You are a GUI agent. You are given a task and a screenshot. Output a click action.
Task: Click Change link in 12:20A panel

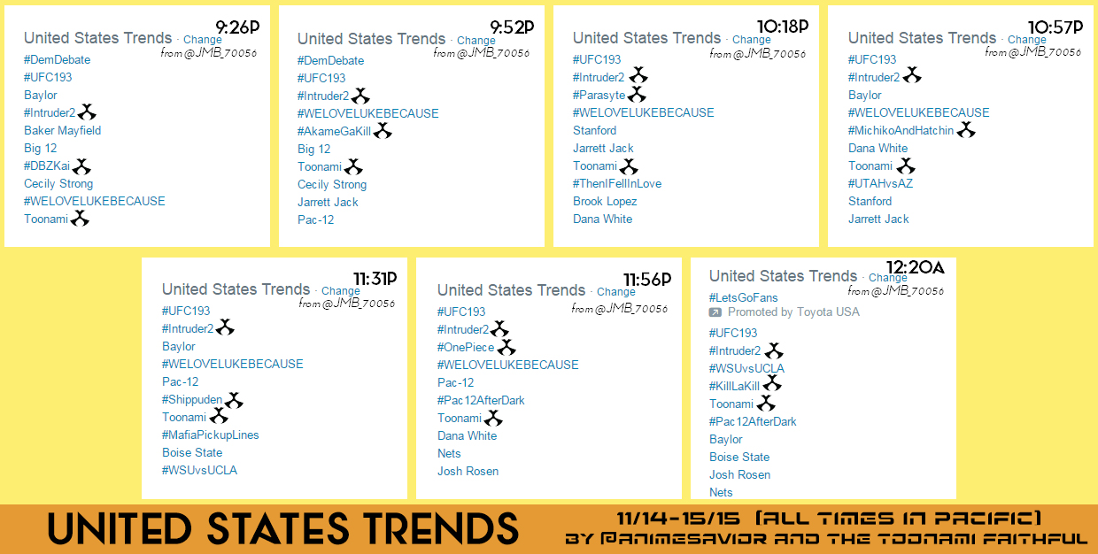pos(888,278)
